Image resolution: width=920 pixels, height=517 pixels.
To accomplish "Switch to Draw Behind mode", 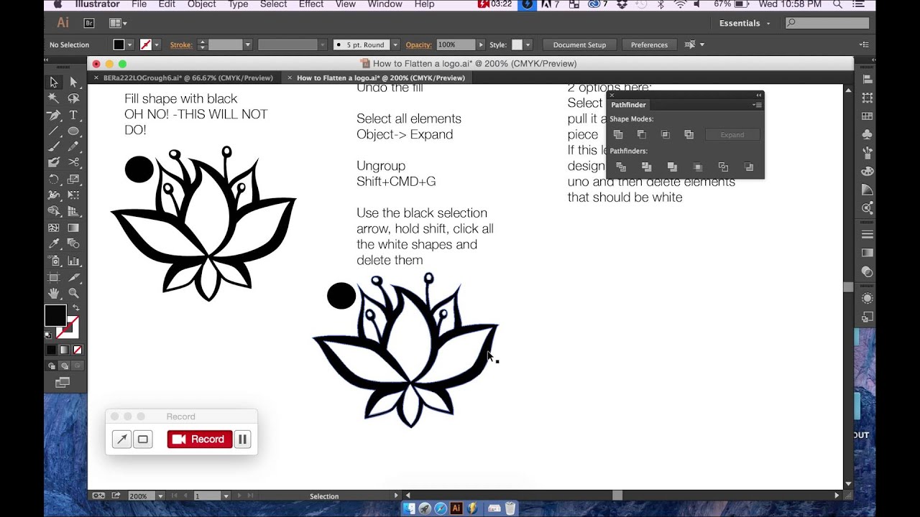I will [x=64, y=365].
